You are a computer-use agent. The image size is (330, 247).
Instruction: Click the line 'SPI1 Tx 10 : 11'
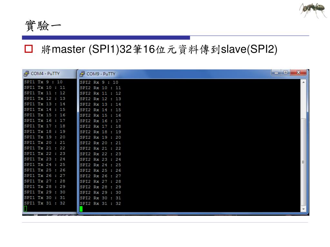(x=44, y=87)
